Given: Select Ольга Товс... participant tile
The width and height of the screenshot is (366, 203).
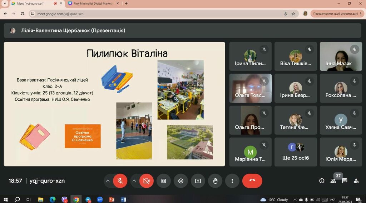Looking at the screenshot, I should (250, 88).
